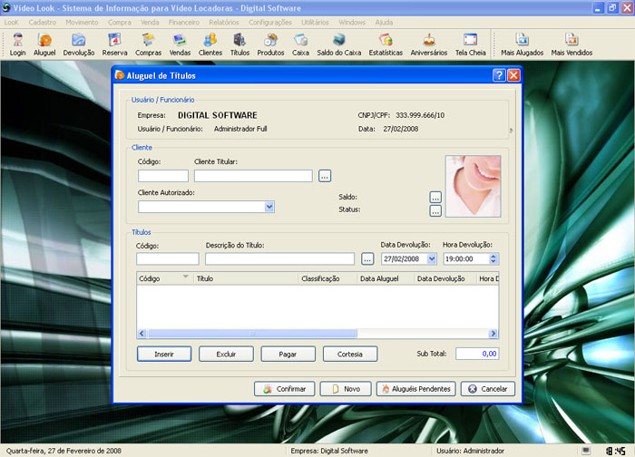Click the Novo button
635x457 pixels.
pos(346,389)
